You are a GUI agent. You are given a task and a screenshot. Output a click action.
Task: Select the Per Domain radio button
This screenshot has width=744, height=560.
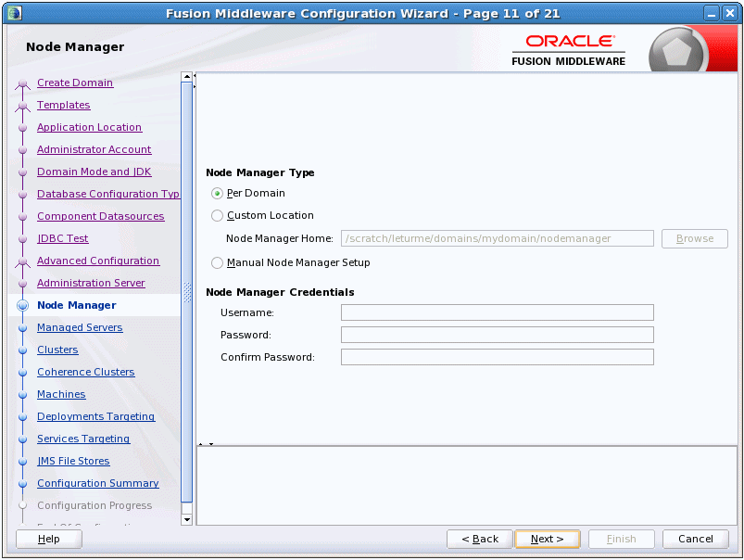(217, 194)
